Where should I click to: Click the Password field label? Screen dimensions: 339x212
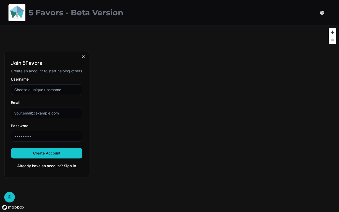tap(20, 126)
